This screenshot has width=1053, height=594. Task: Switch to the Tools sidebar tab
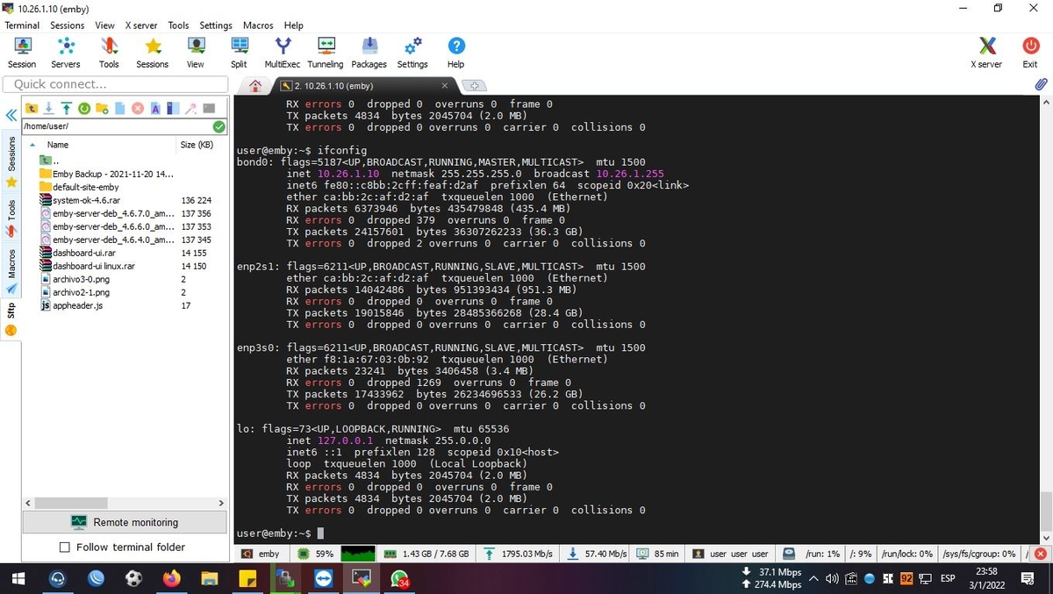pyautogui.click(x=11, y=216)
